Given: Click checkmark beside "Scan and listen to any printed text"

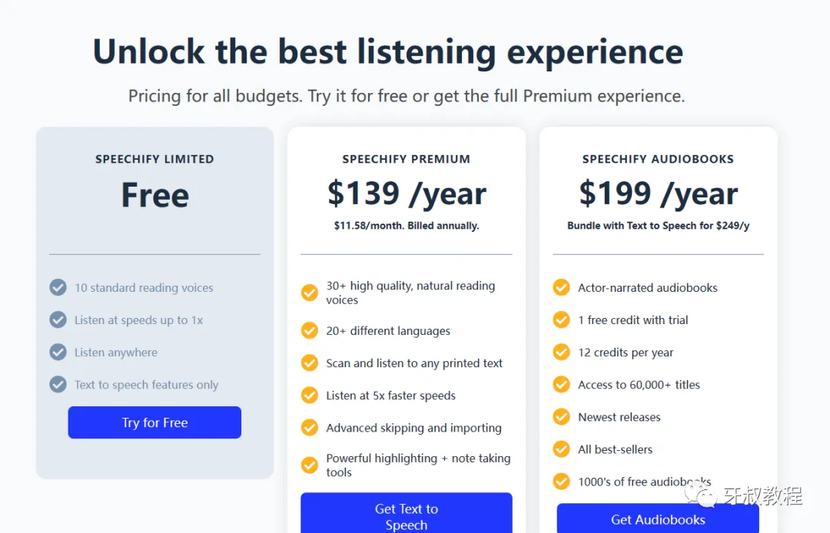Looking at the screenshot, I should pos(310,363).
